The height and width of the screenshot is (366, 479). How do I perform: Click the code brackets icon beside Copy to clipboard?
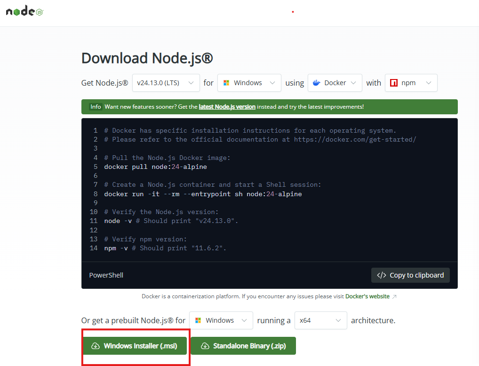click(x=382, y=275)
